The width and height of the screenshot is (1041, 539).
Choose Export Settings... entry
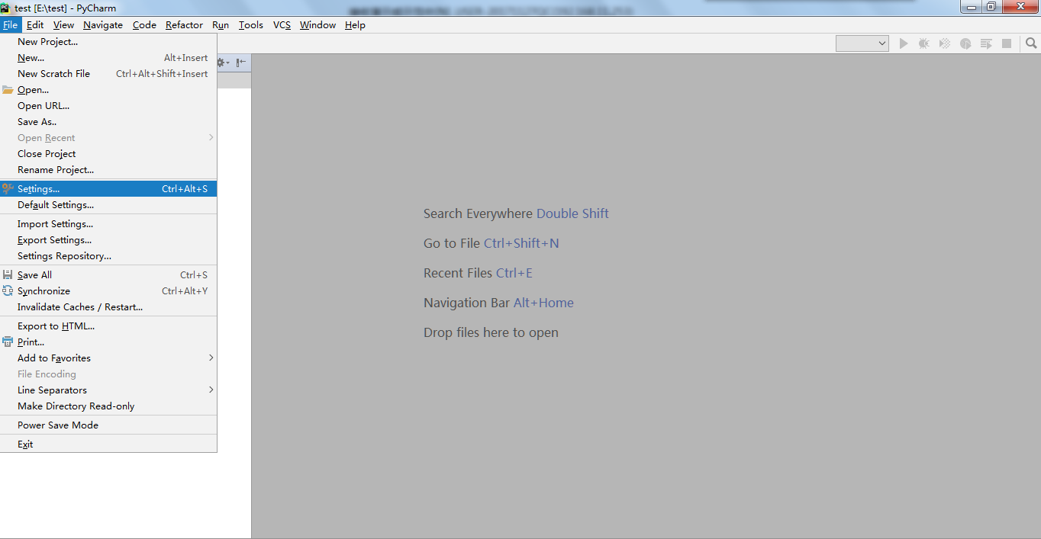(108, 240)
